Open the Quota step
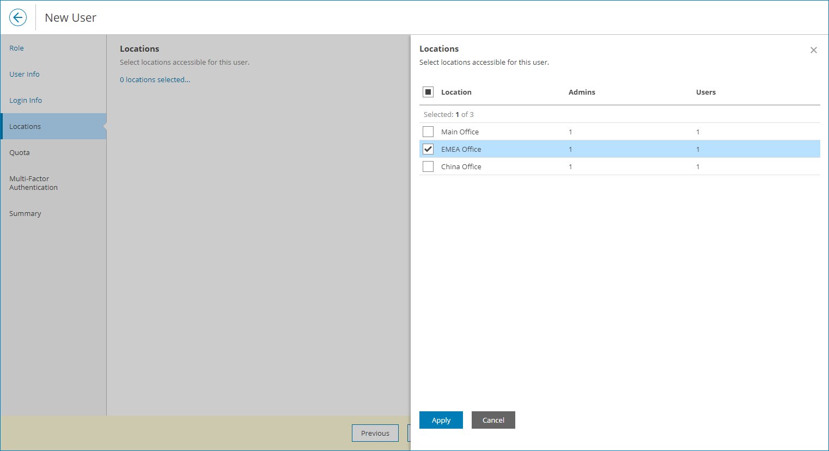 click(20, 152)
